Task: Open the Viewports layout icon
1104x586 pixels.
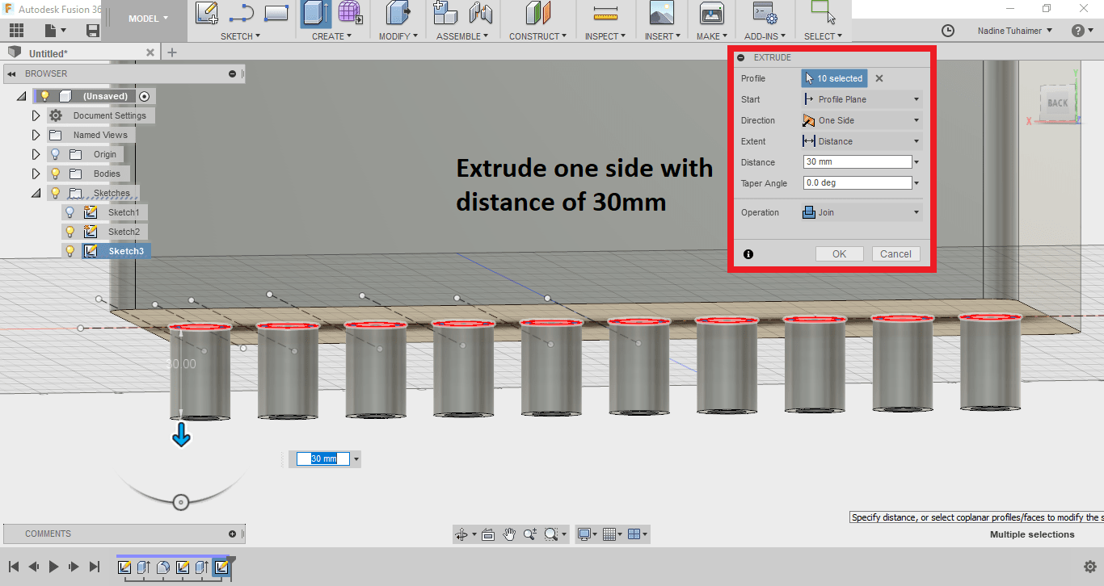Action: click(634, 534)
